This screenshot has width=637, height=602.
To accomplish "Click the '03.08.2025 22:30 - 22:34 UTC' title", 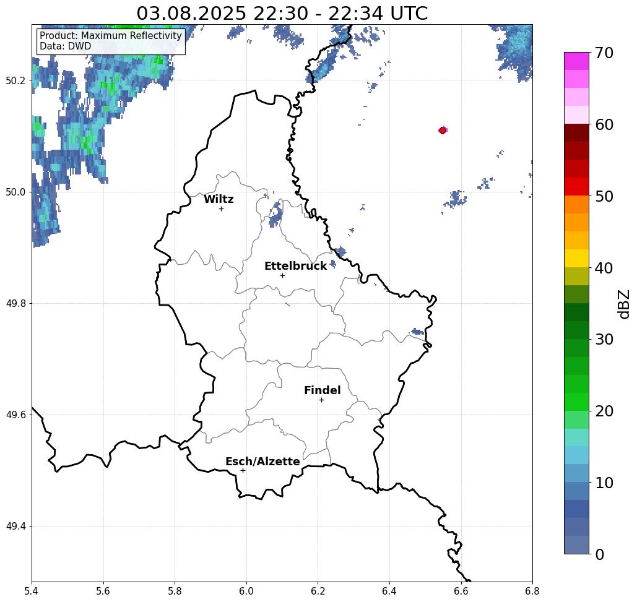I will tap(282, 13).
